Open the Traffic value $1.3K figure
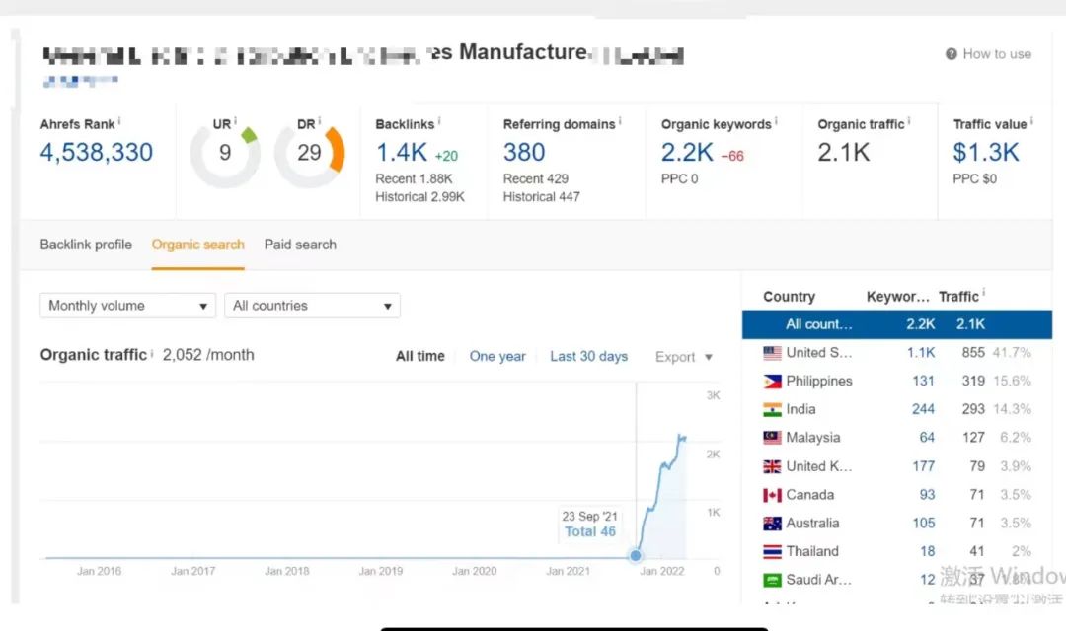The image size is (1066, 631). (986, 152)
